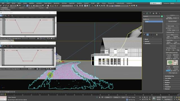Screen dimensions: 180x101
Task: Select Size boundary checking radio
Action: point(171,50)
